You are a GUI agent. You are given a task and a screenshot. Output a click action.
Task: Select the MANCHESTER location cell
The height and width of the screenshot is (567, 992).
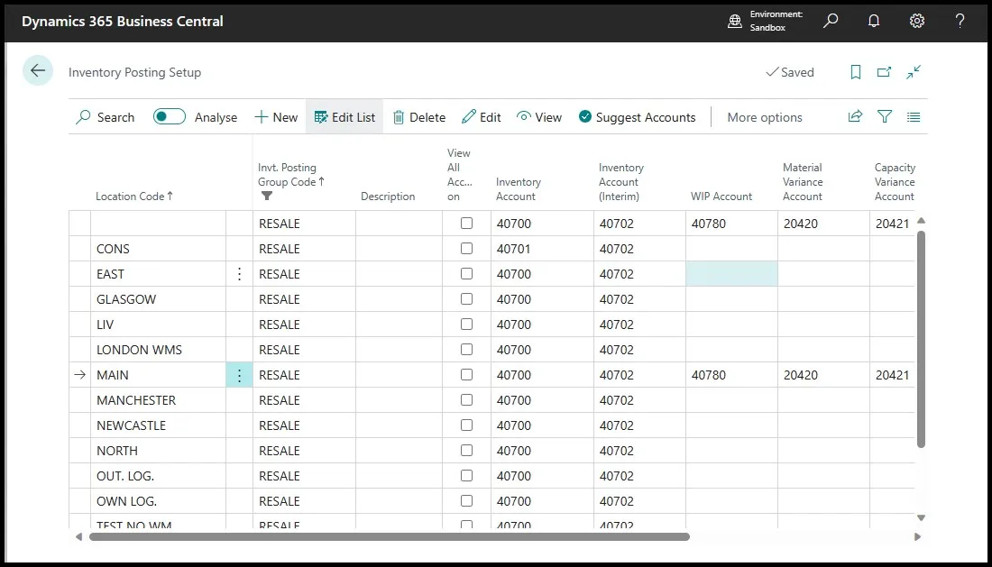(x=158, y=400)
